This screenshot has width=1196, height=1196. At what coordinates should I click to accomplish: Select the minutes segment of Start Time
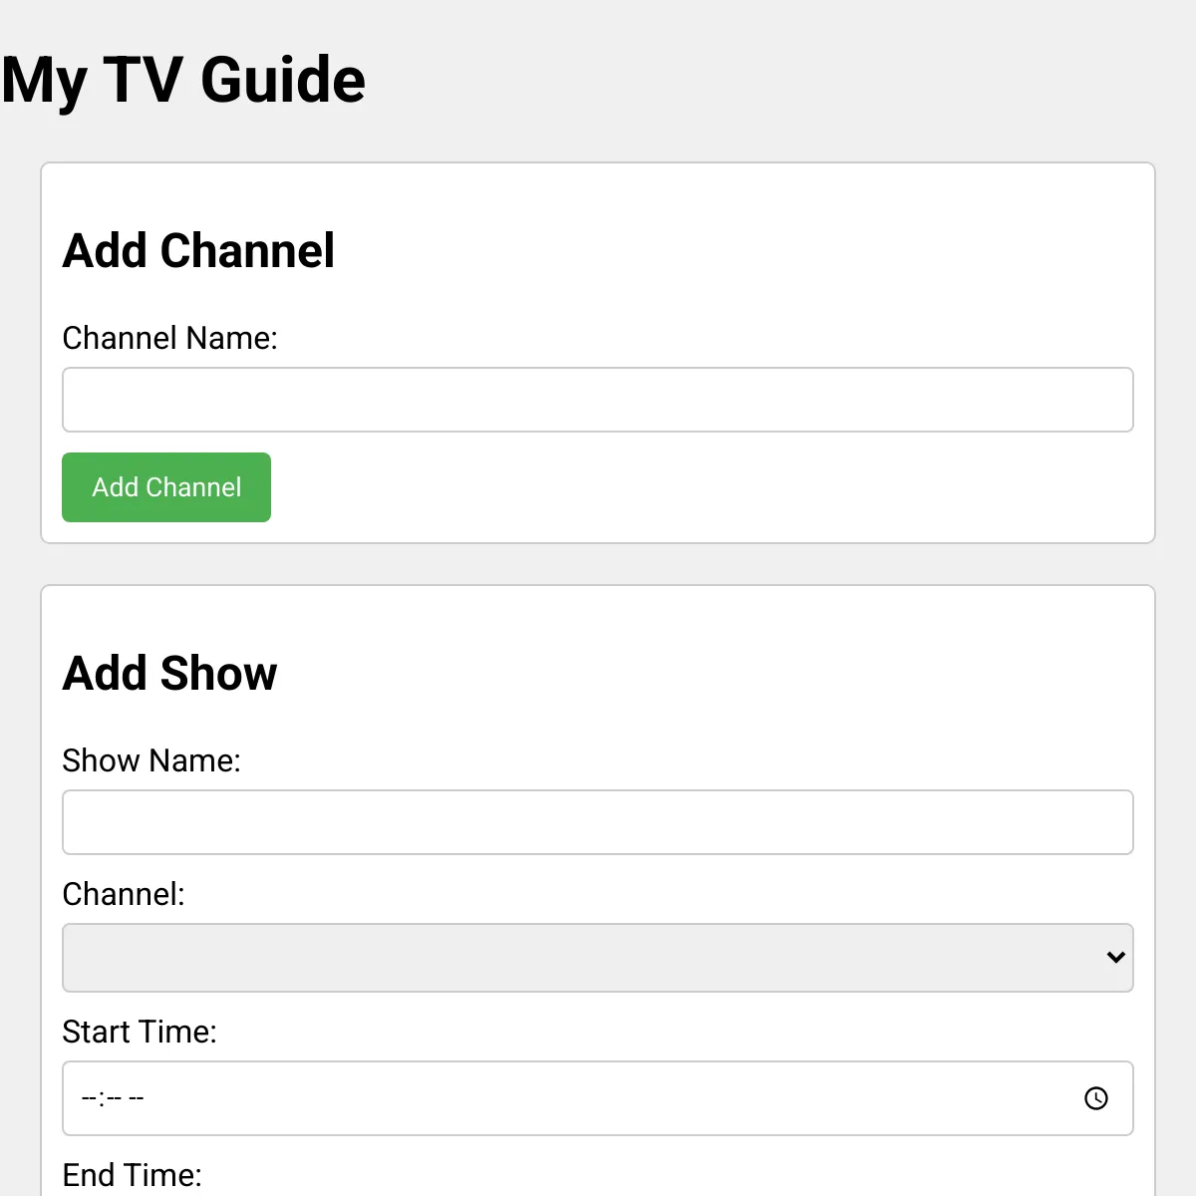114,1098
